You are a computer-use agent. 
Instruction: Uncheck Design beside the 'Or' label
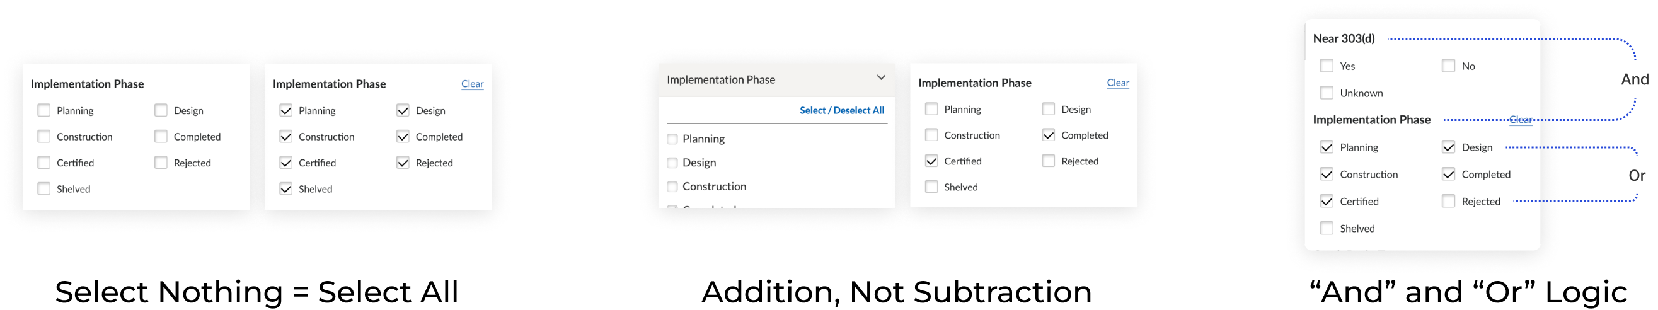click(1448, 147)
